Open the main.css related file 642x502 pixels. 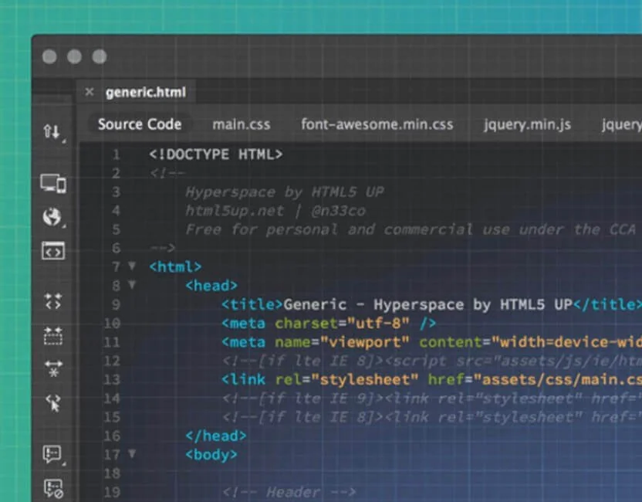[x=241, y=124]
